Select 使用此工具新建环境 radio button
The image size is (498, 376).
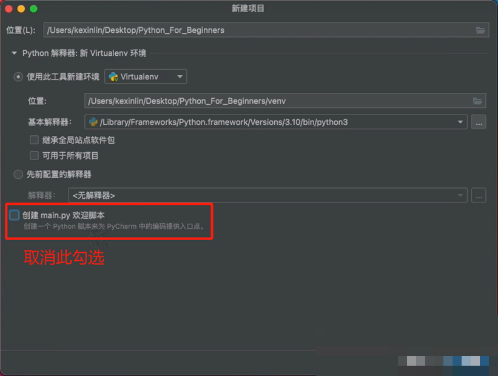tap(18, 77)
